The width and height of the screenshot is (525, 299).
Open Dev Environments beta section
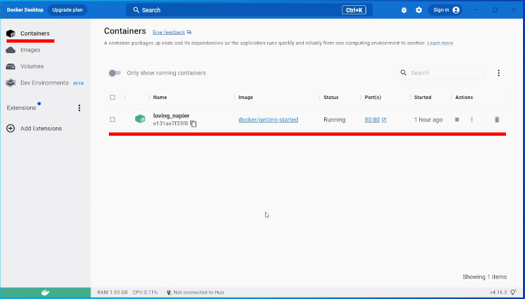coord(45,83)
